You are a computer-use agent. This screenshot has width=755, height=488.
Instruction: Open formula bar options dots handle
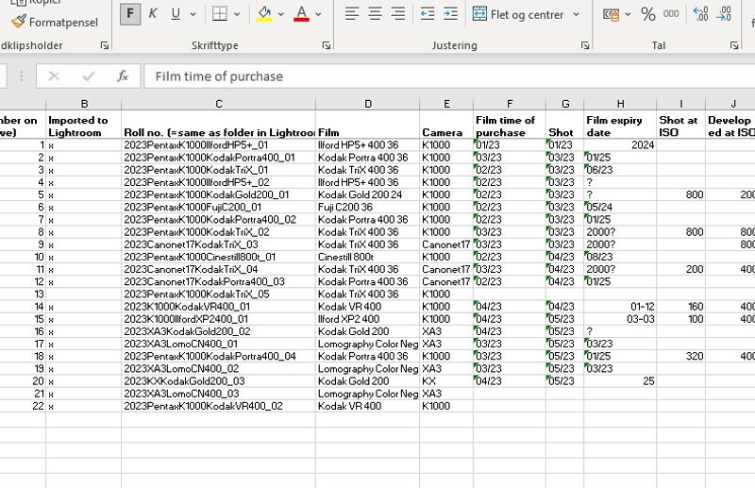coord(21,76)
